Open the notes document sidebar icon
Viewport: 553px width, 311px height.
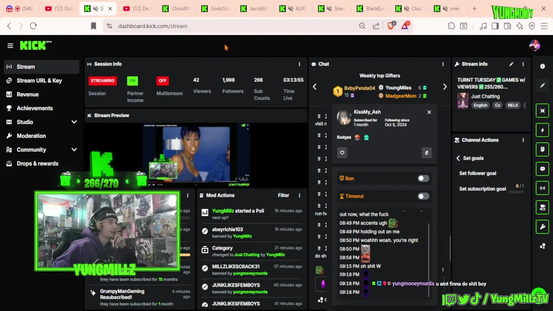coord(543,149)
